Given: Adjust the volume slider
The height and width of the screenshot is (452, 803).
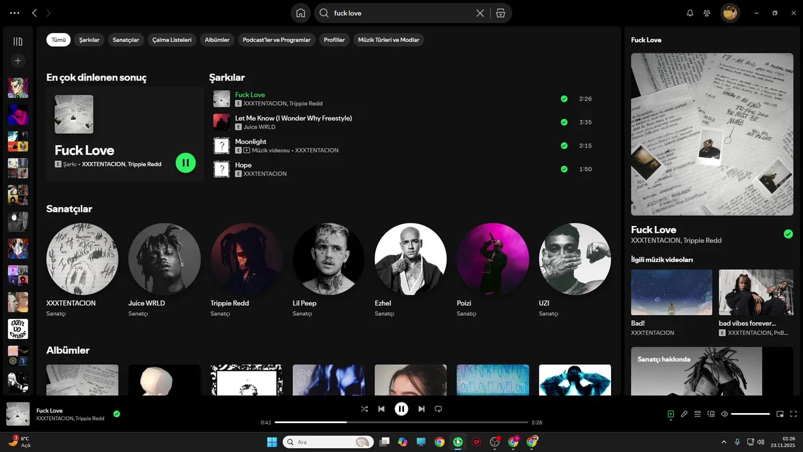Looking at the screenshot, I should pos(750,414).
